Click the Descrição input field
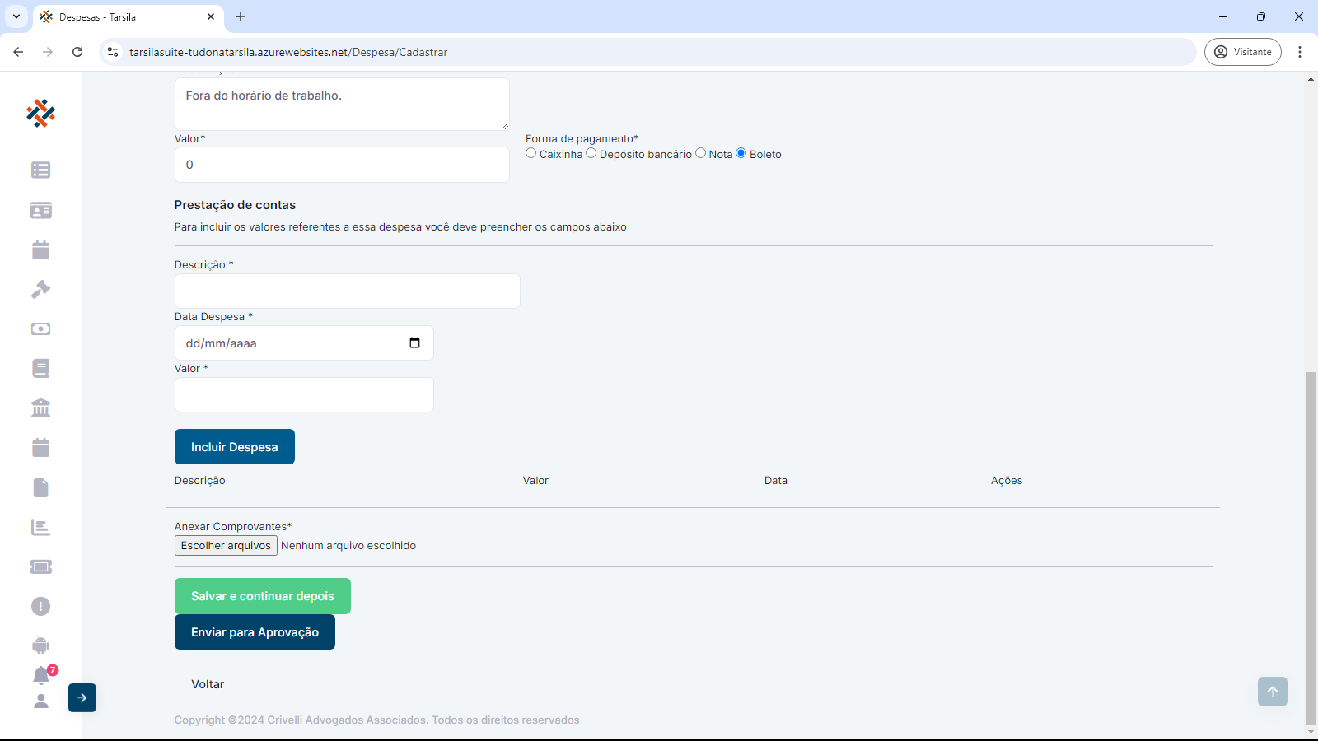This screenshot has width=1318, height=741. pyautogui.click(x=347, y=291)
